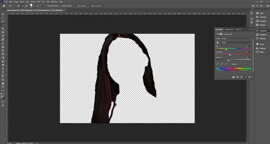270x144 pixels.
Task: Select the Frame tool
Action: click(3, 32)
